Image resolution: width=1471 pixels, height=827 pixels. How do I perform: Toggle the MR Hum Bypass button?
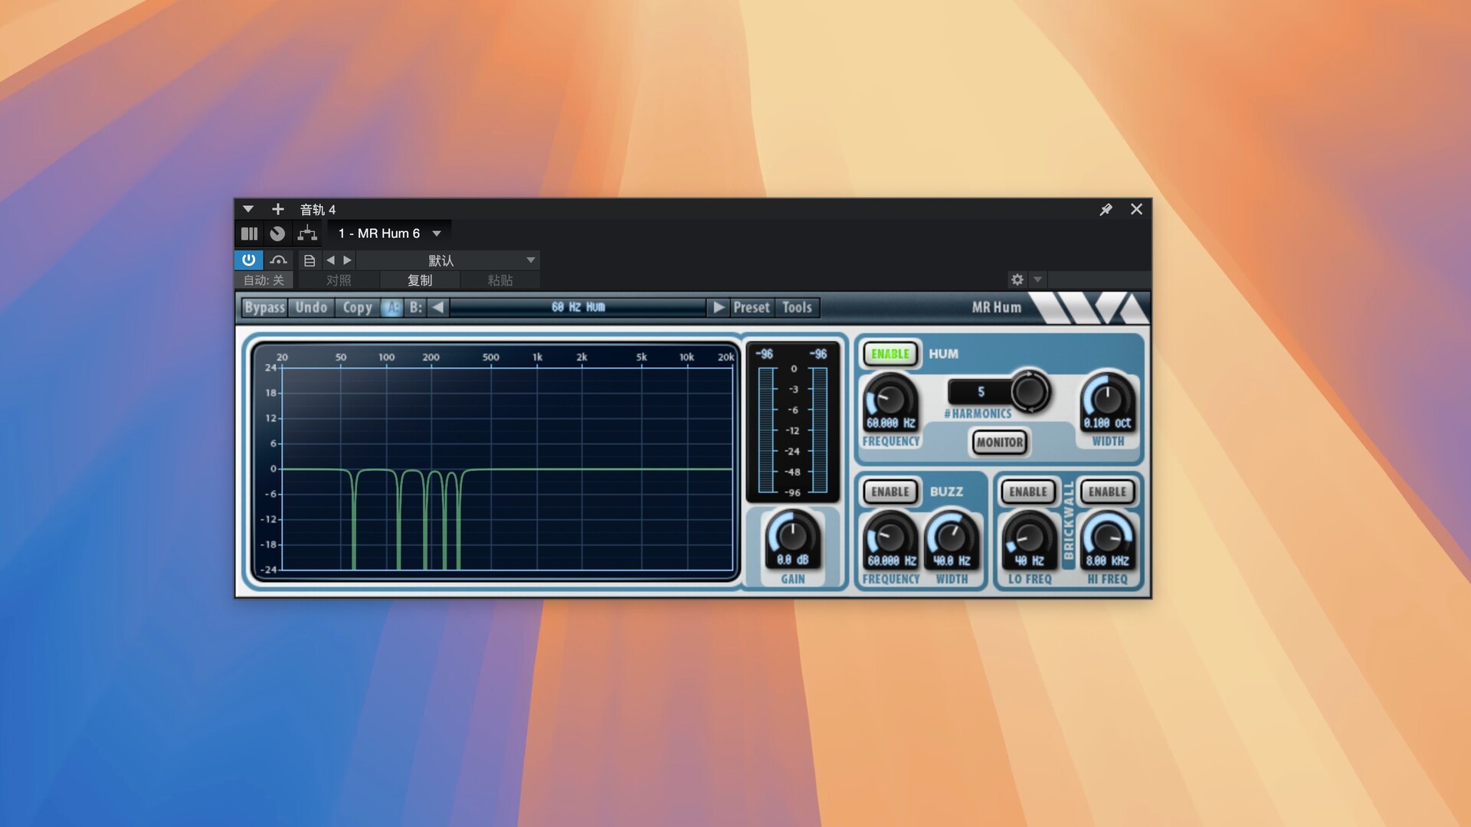264,307
